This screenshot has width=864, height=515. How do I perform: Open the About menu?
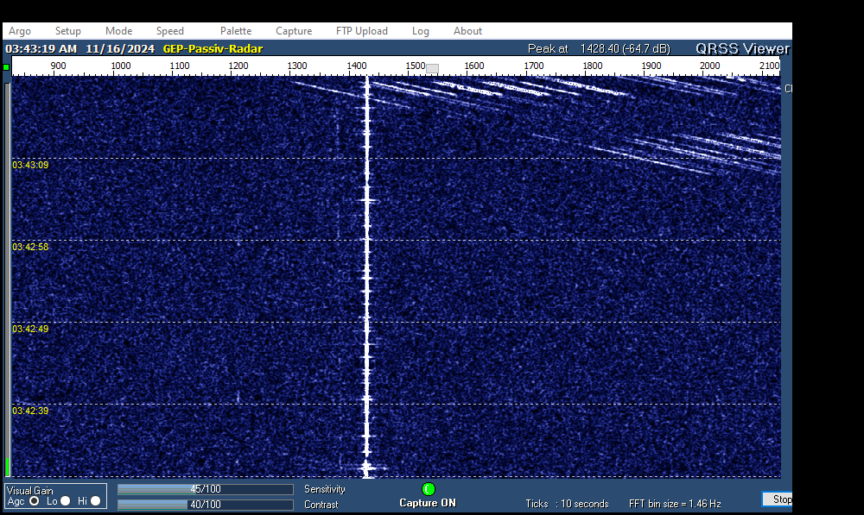tap(467, 31)
